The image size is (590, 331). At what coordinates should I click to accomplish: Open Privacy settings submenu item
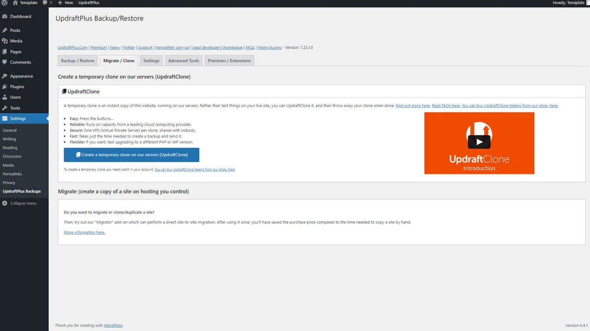point(9,183)
